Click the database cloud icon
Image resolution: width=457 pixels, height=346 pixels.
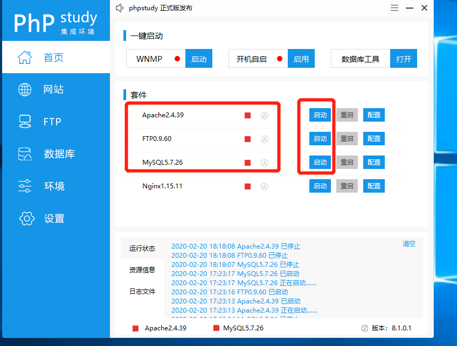[x=25, y=154]
